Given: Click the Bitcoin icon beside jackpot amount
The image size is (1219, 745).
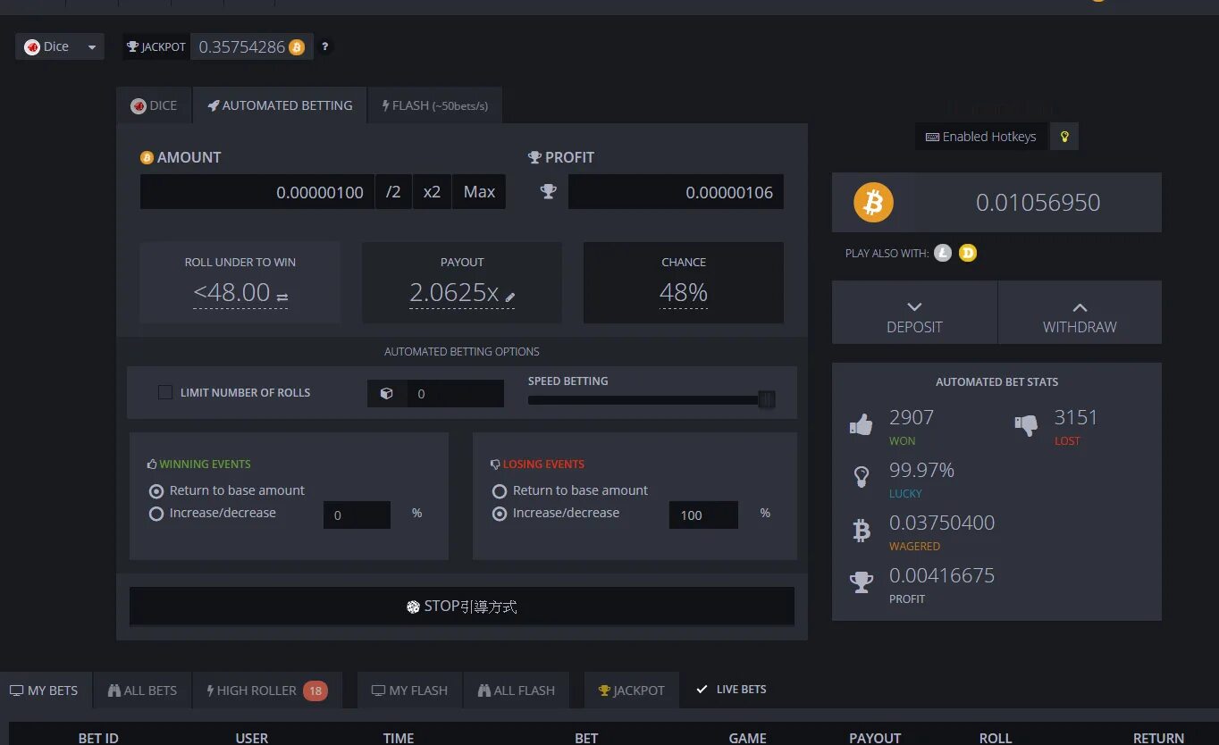Looking at the screenshot, I should point(297,47).
